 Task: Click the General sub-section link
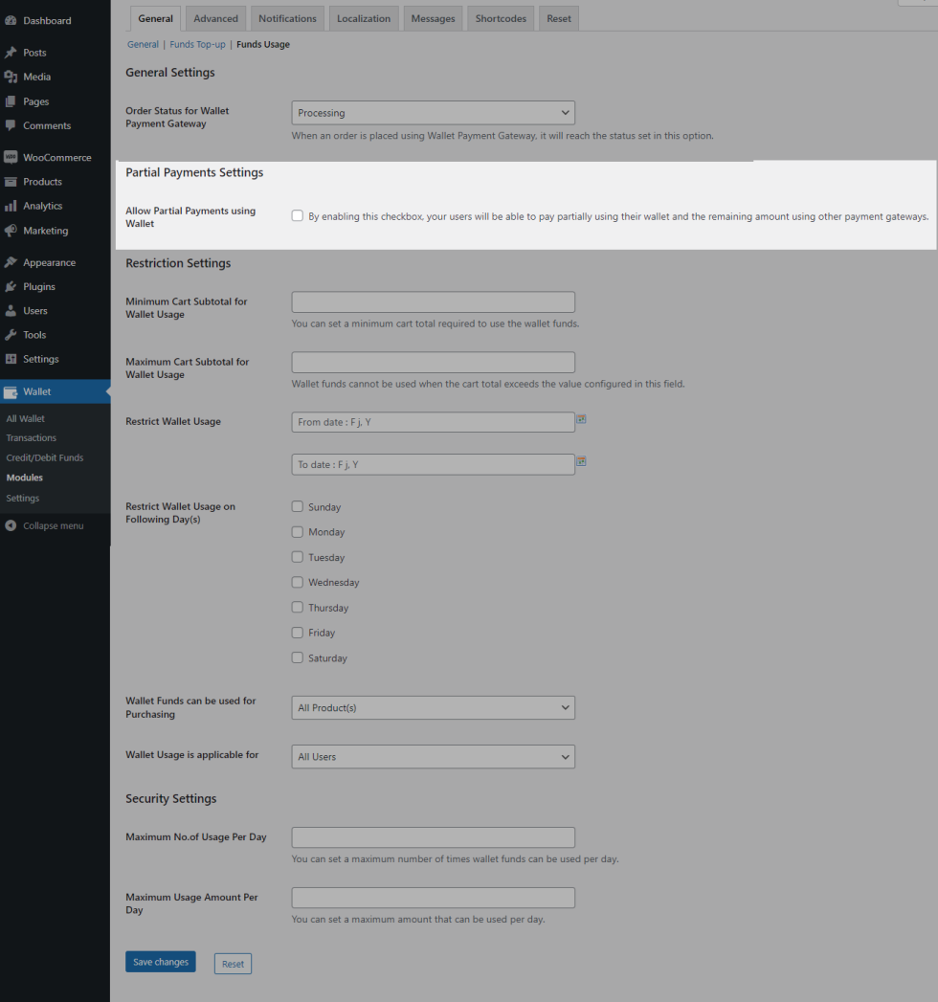coord(143,44)
